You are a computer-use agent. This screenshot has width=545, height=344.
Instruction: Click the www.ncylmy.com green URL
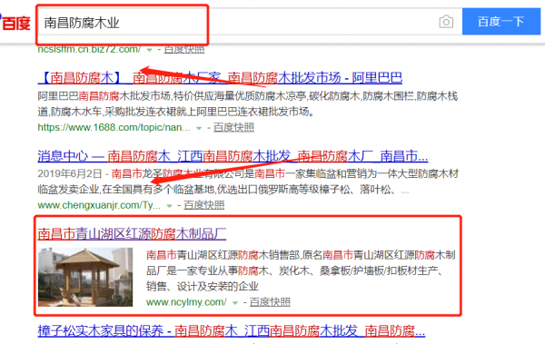coord(186,302)
